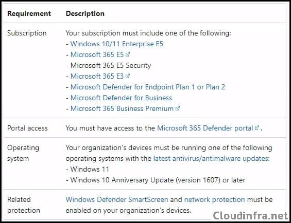Click the Description column header

85,13
